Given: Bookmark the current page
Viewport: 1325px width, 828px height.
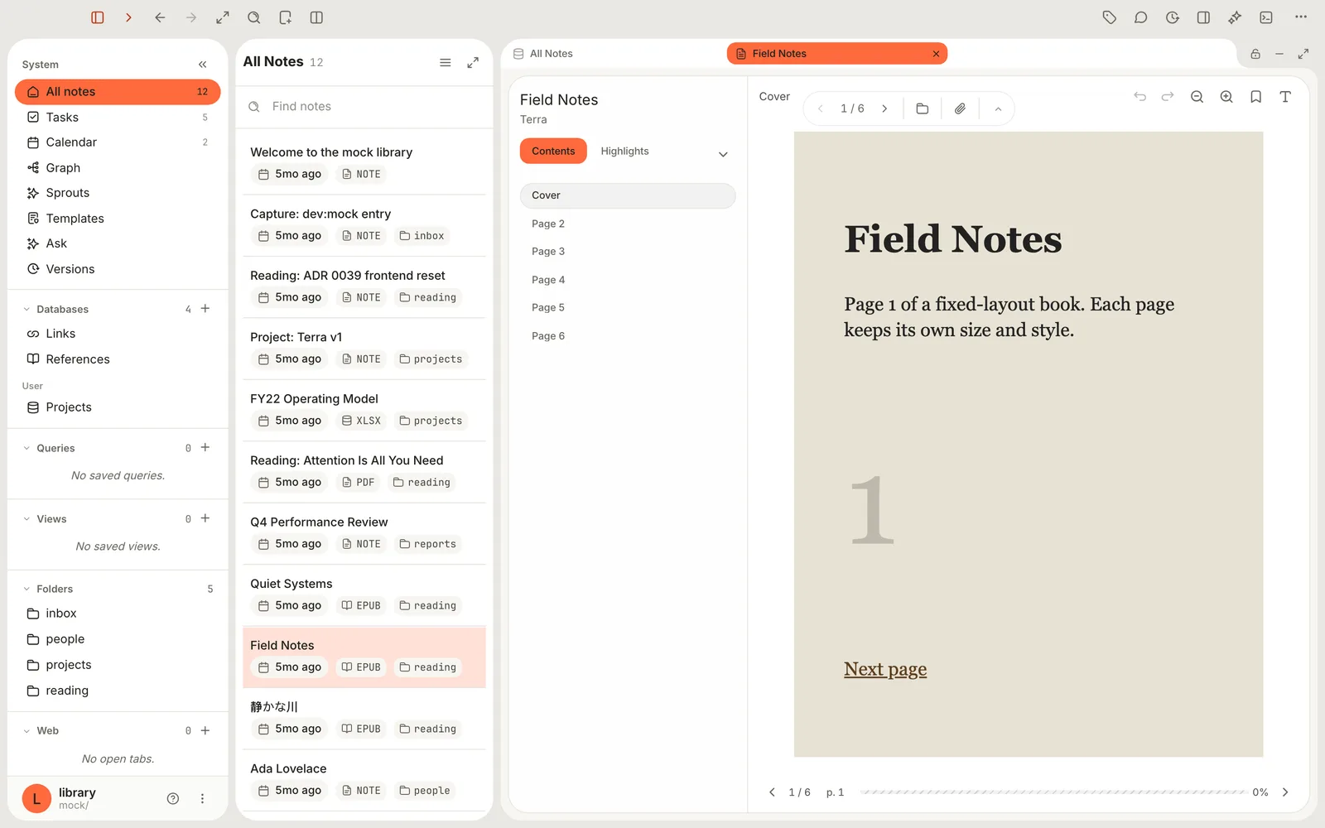Looking at the screenshot, I should point(1255,97).
